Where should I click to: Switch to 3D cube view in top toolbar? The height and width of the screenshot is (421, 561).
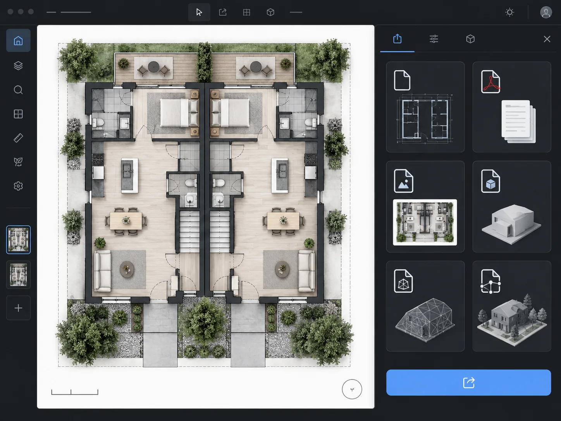270,12
